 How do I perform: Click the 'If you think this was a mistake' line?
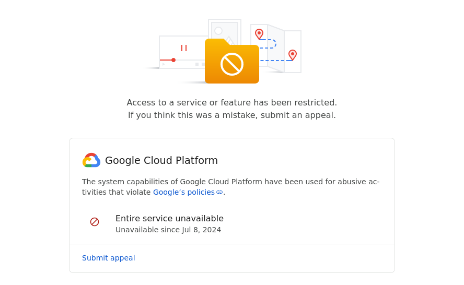pos(232,115)
